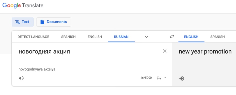Listen to the Russian source text
236x95 pixels.
click(21, 78)
